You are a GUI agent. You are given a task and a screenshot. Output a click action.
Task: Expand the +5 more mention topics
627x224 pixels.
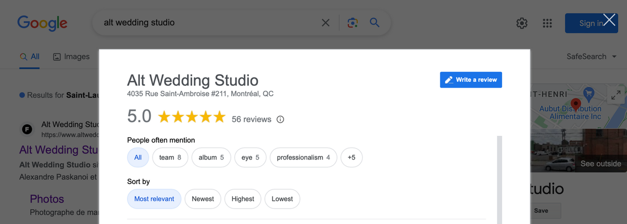tap(352, 157)
